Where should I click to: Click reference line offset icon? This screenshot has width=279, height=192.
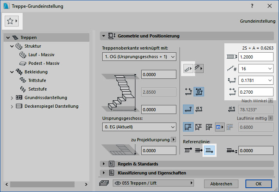tap(232, 151)
